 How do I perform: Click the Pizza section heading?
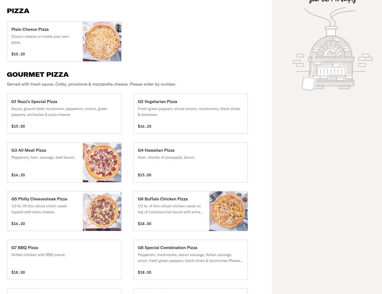coord(18,11)
